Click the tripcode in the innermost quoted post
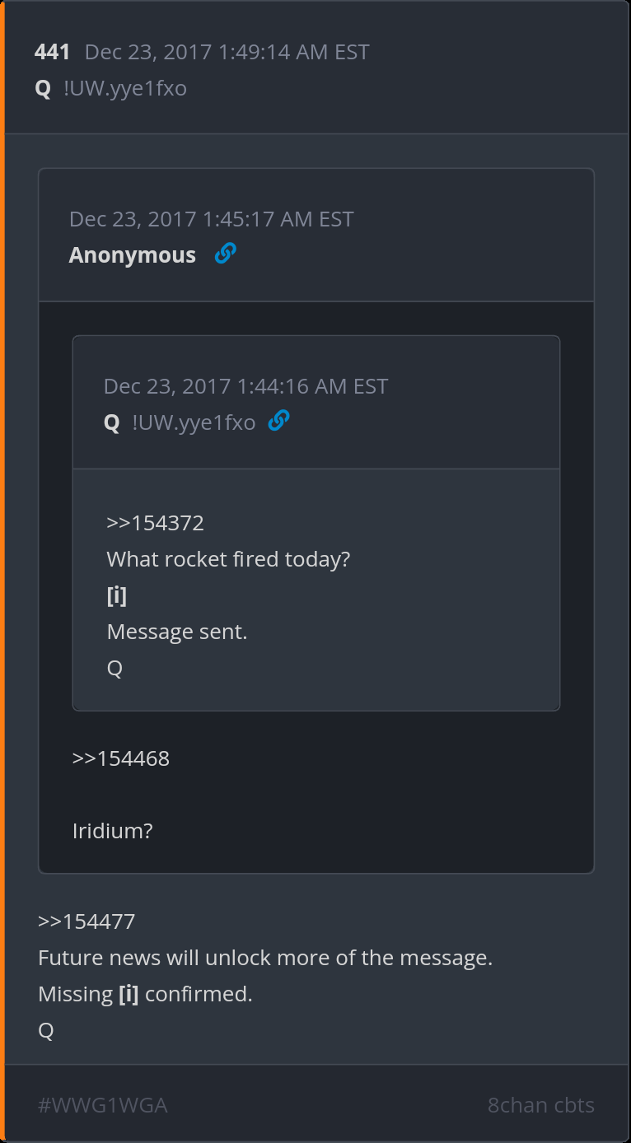This screenshot has height=1143, width=631. [194, 422]
